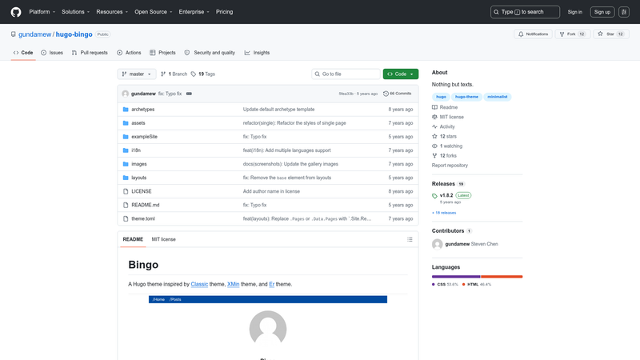Viewport: 640px width, 360px height.
Task: Switch to the Pull requests tab
Action: [90, 53]
